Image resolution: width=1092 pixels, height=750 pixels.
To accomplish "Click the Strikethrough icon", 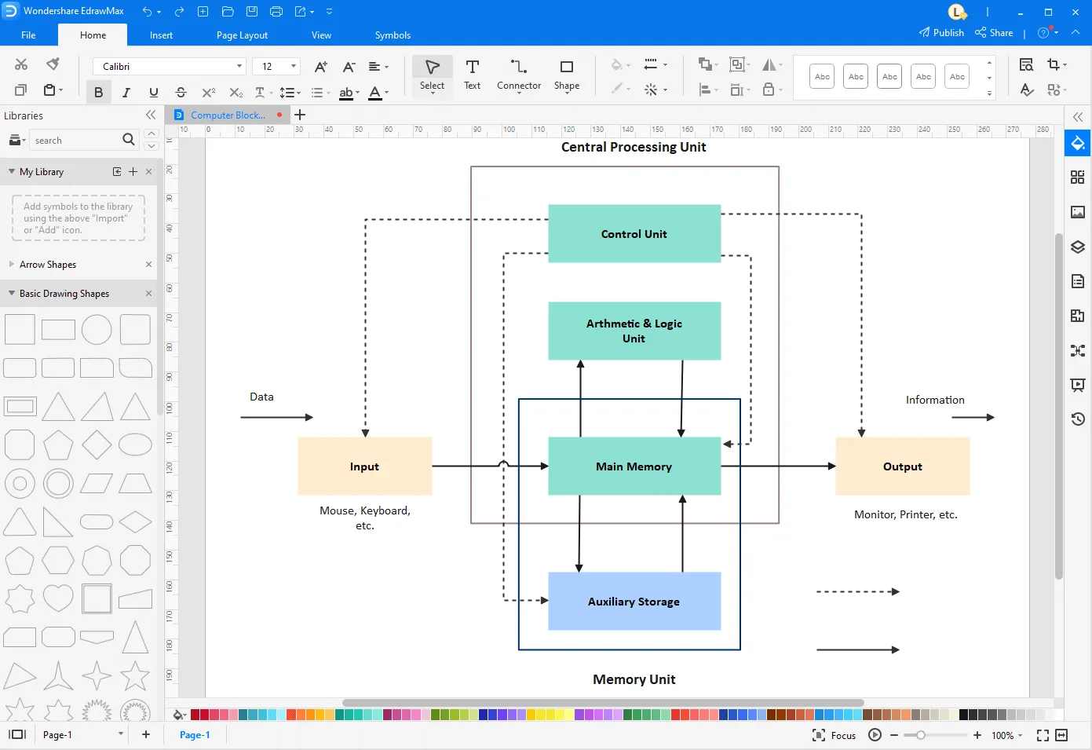I will (x=181, y=93).
